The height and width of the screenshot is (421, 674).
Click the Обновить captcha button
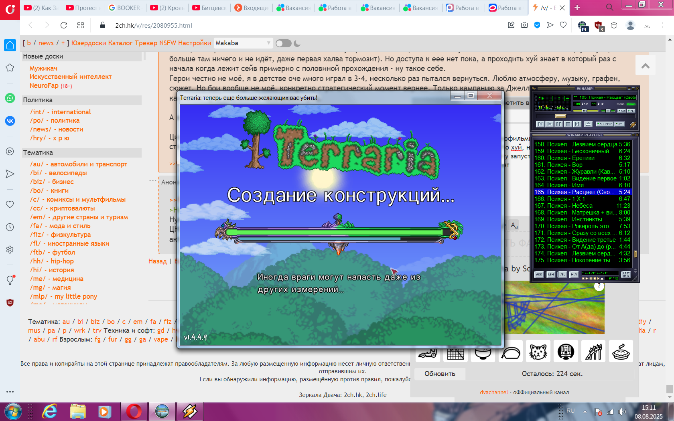tap(440, 374)
